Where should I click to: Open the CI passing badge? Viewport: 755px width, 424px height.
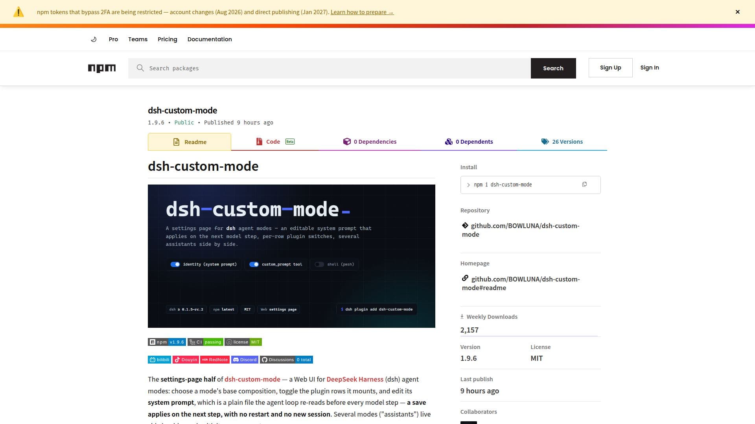click(205, 342)
